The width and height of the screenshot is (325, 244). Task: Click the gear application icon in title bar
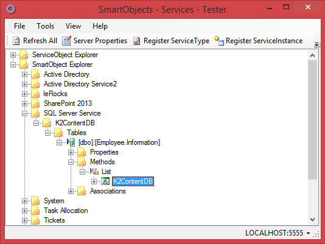click(x=11, y=9)
